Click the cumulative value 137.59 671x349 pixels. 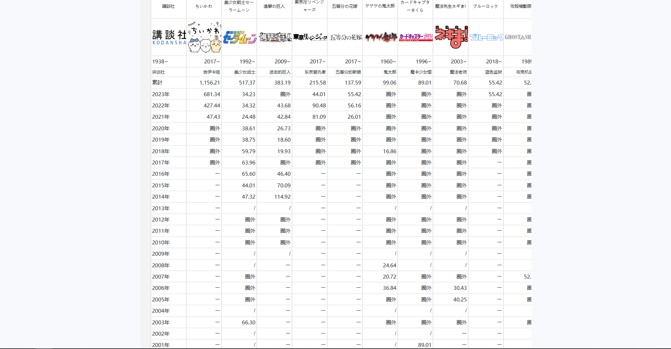(353, 83)
